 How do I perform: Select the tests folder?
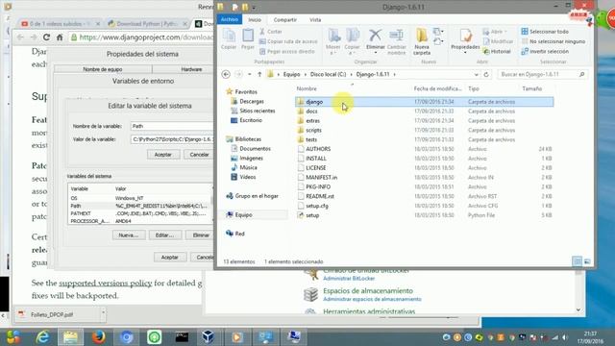click(x=311, y=139)
